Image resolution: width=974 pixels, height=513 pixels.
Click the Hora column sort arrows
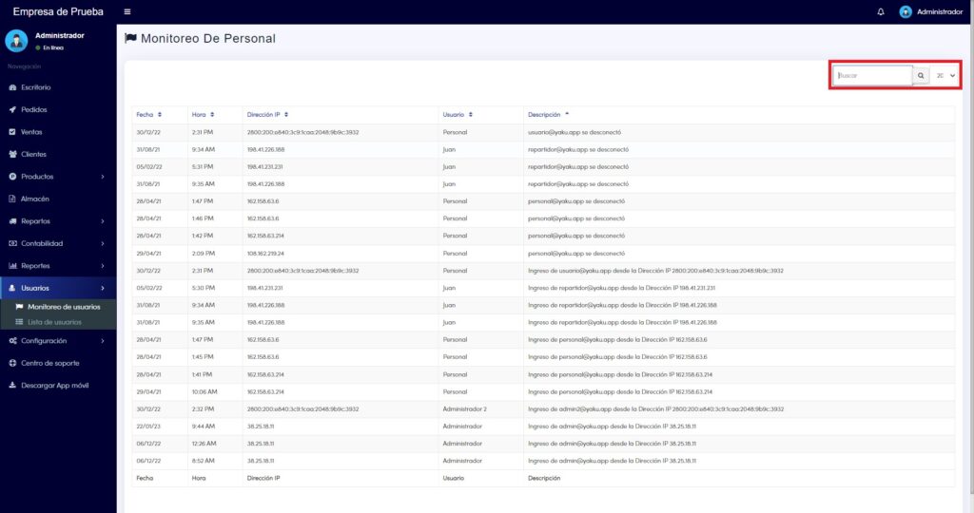pos(212,115)
